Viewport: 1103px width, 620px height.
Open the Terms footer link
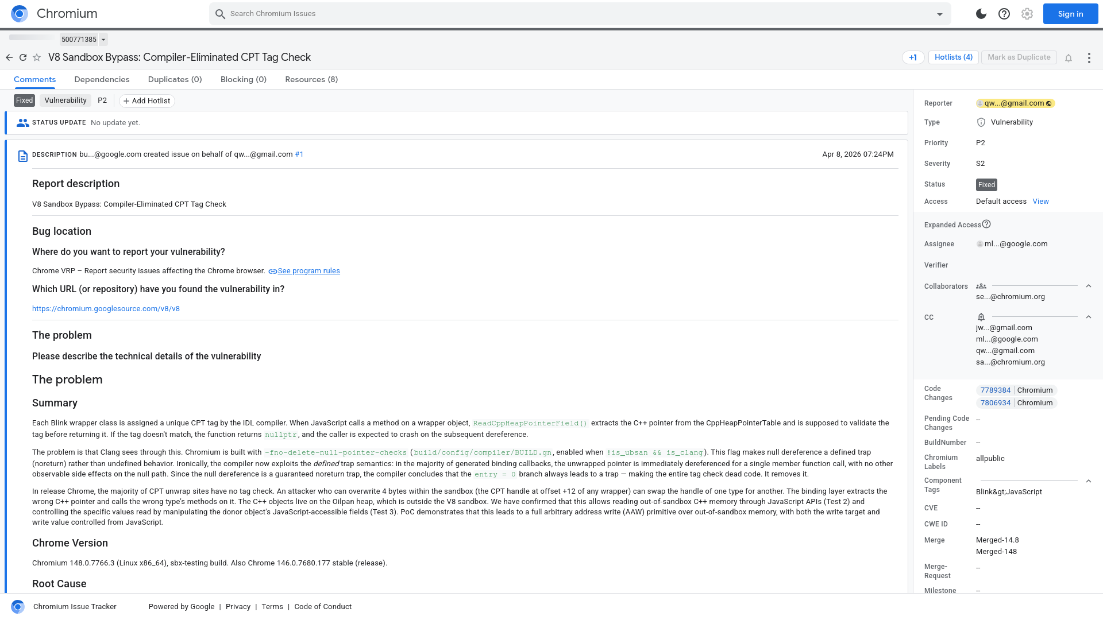pos(272,607)
